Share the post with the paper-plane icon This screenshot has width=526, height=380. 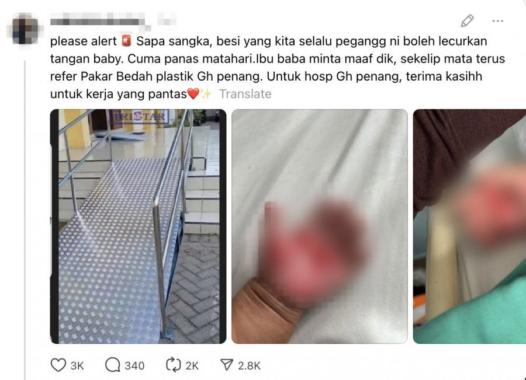pos(227,365)
